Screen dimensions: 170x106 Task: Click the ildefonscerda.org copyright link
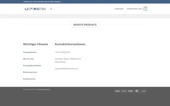(43, 89)
